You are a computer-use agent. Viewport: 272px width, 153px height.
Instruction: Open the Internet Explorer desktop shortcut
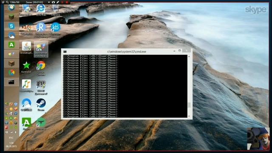point(41,9)
